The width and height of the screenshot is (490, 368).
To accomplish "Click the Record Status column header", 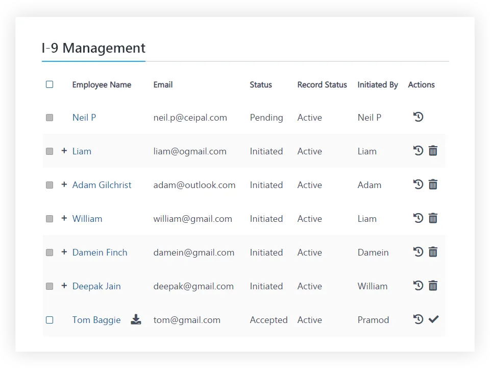I will [x=322, y=85].
